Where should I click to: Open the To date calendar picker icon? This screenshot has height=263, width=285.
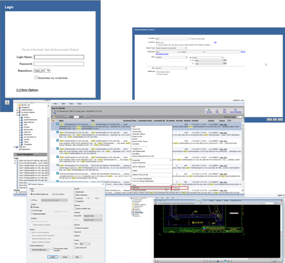tap(225, 64)
